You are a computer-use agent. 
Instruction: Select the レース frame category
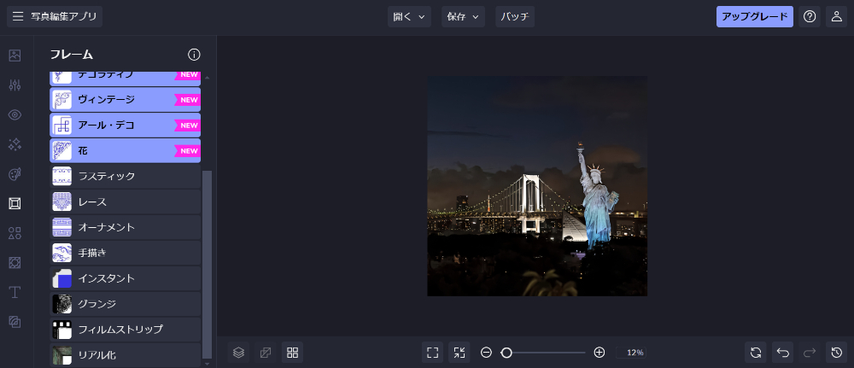pos(126,202)
